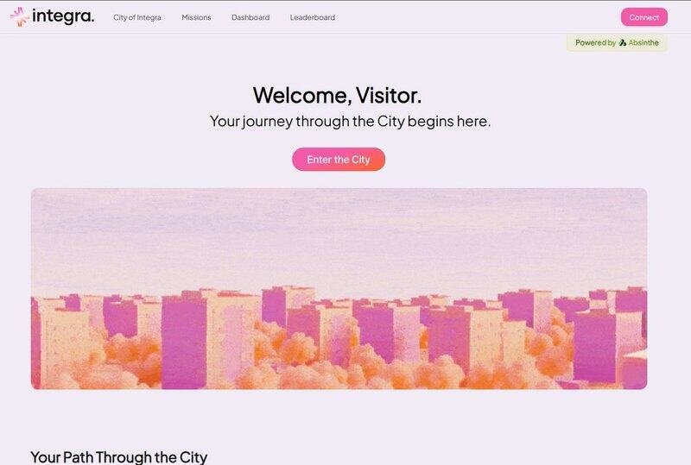
Task: Click the word 'Welcome,' in the heading
Action: point(302,95)
